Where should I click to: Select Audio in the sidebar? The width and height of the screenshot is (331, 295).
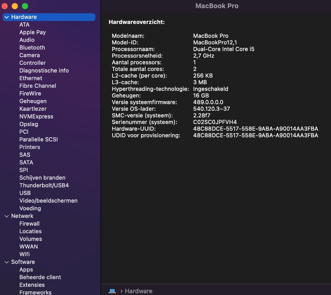pyautogui.click(x=27, y=40)
